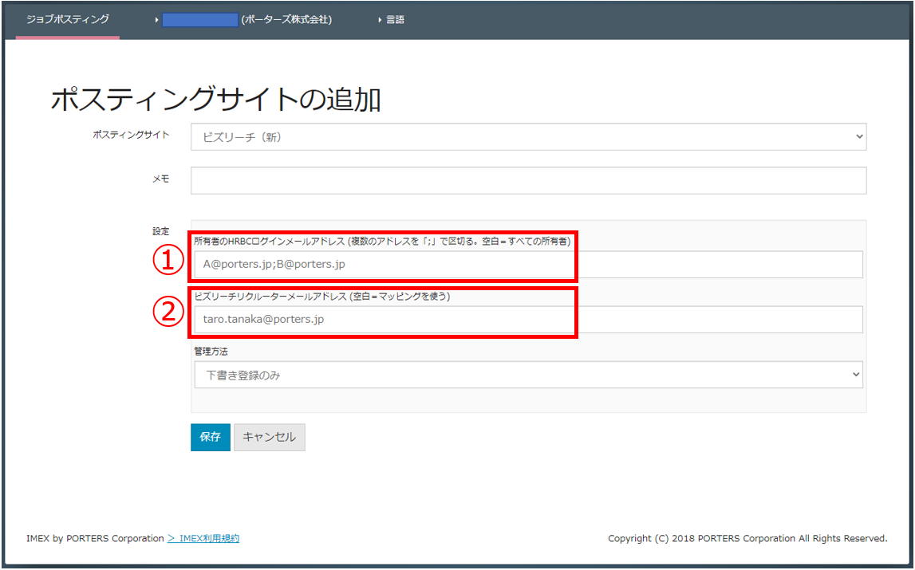Click the arrow icon beside 言語
The width and height of the screenshot is (915, 570).
[x=381, y=20]
